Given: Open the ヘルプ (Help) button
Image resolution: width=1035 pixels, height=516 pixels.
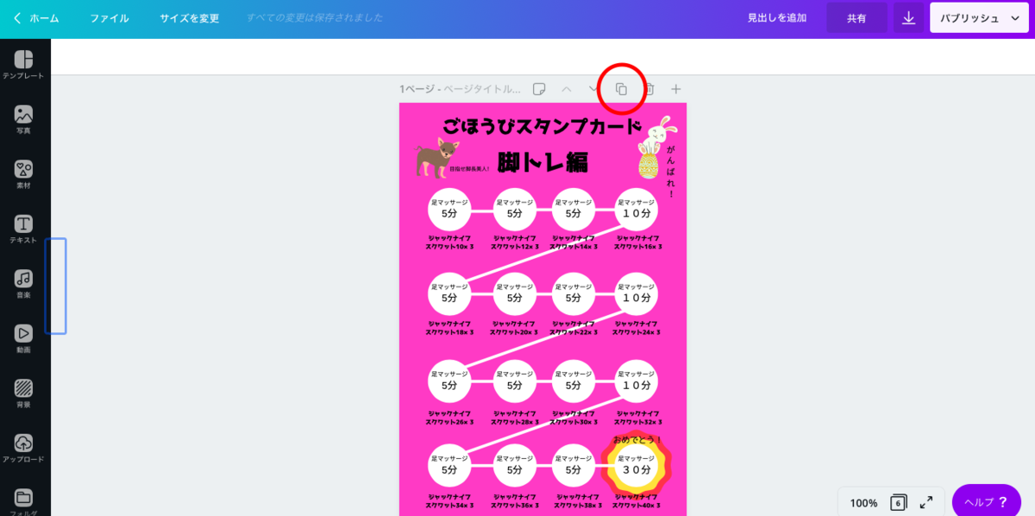Looking at the screenshot, I should pos(986,500).
